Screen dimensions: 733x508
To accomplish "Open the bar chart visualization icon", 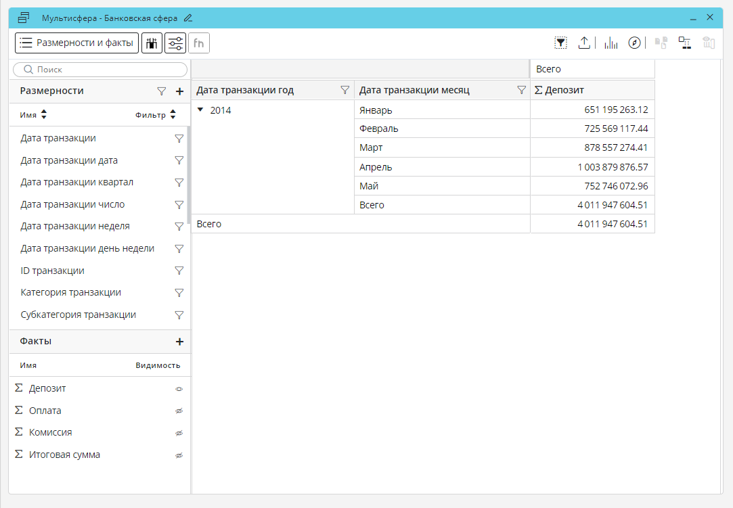I will pos(610,43).
